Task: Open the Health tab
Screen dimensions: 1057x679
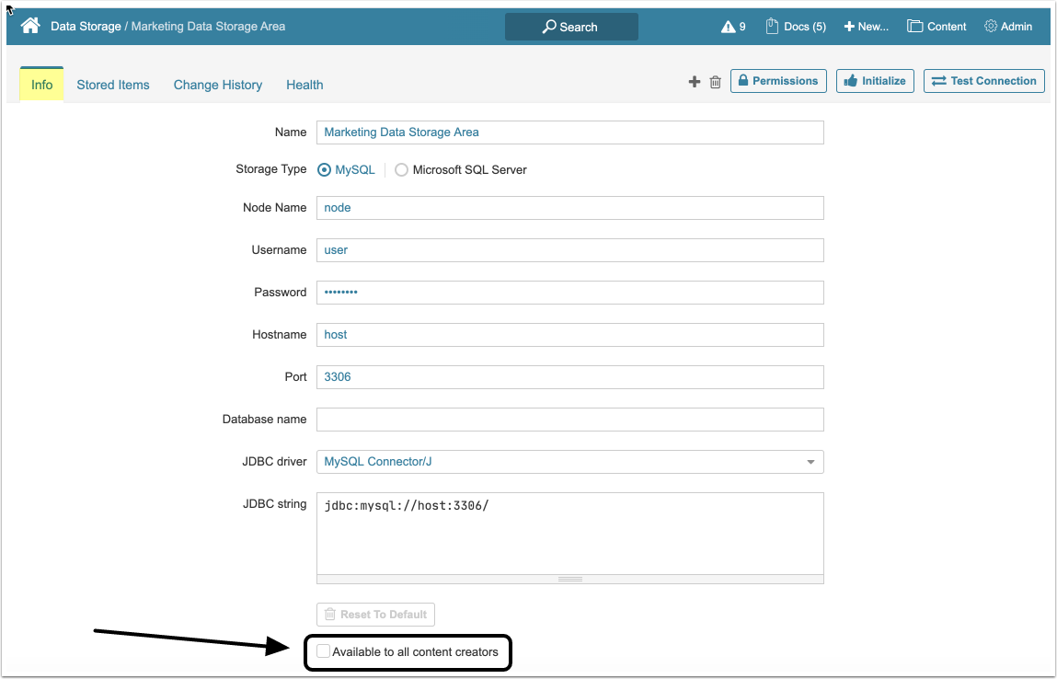Action: 304,85
